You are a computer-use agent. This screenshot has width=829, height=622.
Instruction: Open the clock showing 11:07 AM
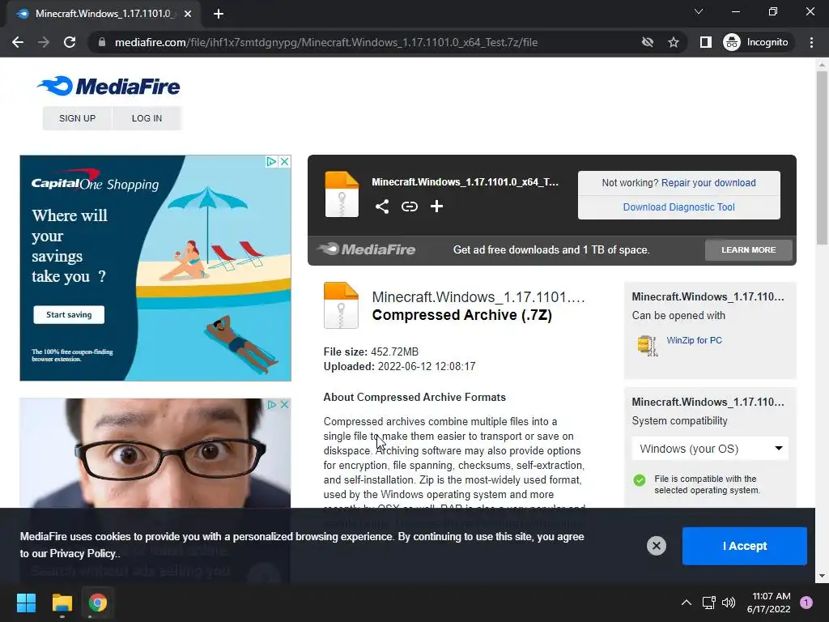pos(769,603)
